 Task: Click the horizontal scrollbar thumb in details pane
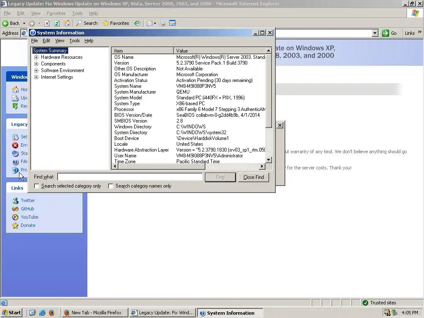pyautogui.click(x=161, y=166)
